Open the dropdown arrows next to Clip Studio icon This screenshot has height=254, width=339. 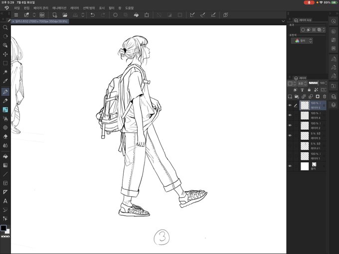34,15
